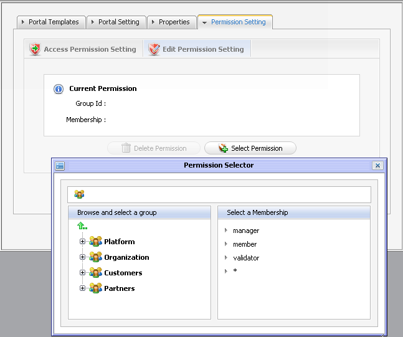Open the Portal Templates tab

point(50,22)
